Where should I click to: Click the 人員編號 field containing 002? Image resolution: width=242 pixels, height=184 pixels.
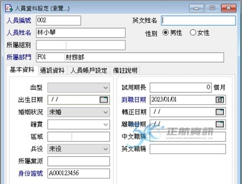coord(58,20)
